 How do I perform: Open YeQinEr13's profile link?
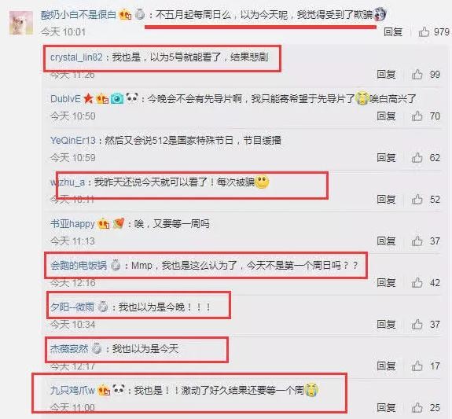tap(73, 141)
